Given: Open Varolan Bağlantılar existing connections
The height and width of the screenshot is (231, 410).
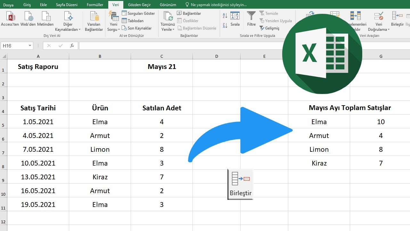Looking at the screenshot, I should 94,21.
